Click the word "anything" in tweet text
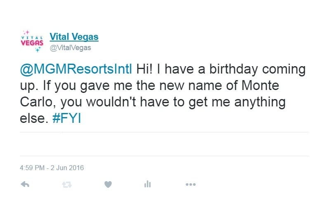 tap(260, 103)
